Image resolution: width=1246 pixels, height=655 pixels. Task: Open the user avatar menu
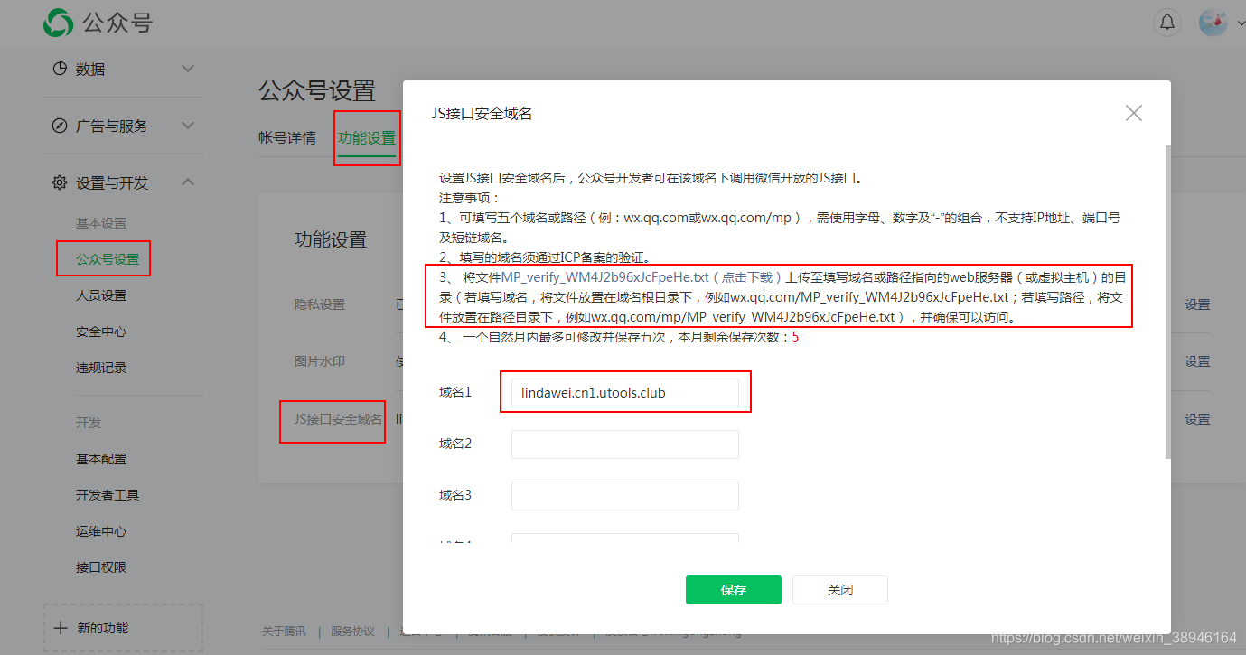coord(1213,22)
